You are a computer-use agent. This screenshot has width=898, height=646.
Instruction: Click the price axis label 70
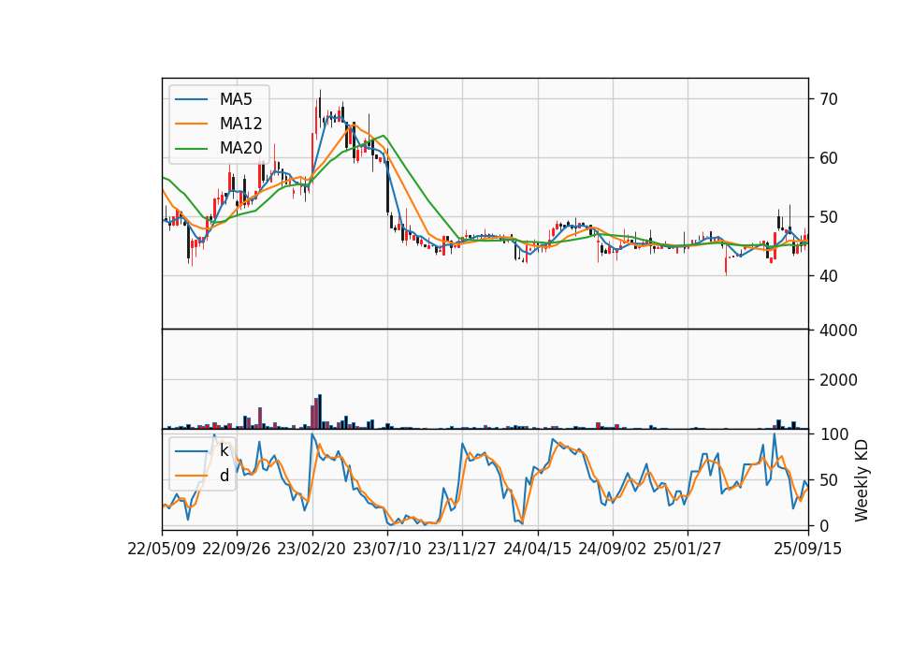[x=829, y=99]
